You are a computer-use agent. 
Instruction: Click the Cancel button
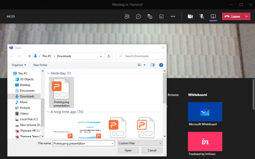point(152,150)
